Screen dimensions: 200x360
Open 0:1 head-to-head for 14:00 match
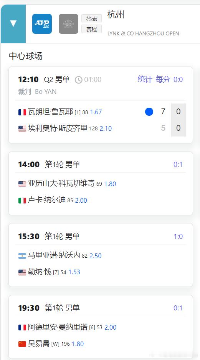click(178, 165)
